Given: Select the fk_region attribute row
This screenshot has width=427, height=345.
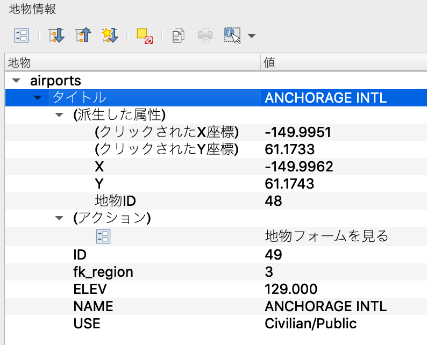Looking at the screenshot, I should coord(103,272).
